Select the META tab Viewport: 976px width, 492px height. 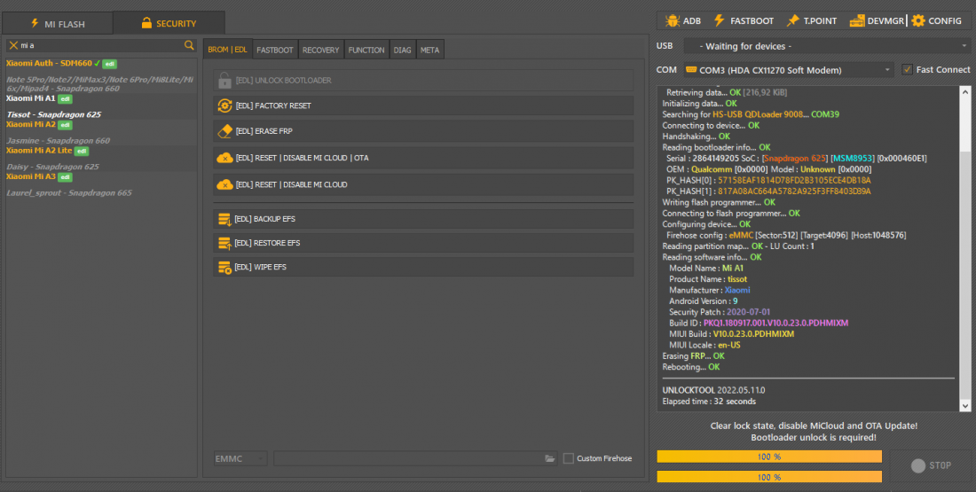[429, 50]
